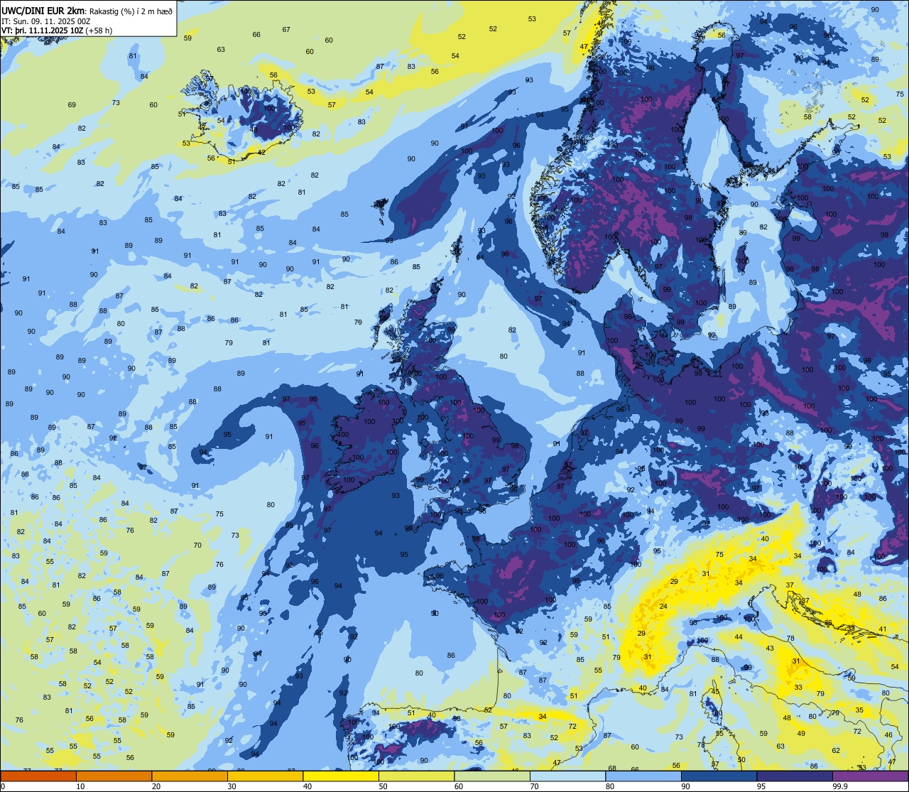This screenshot has height=792, width=909.
Task: Click the '40' tick label on the legend
Action: pyautogui.click(x=307, y=786)
